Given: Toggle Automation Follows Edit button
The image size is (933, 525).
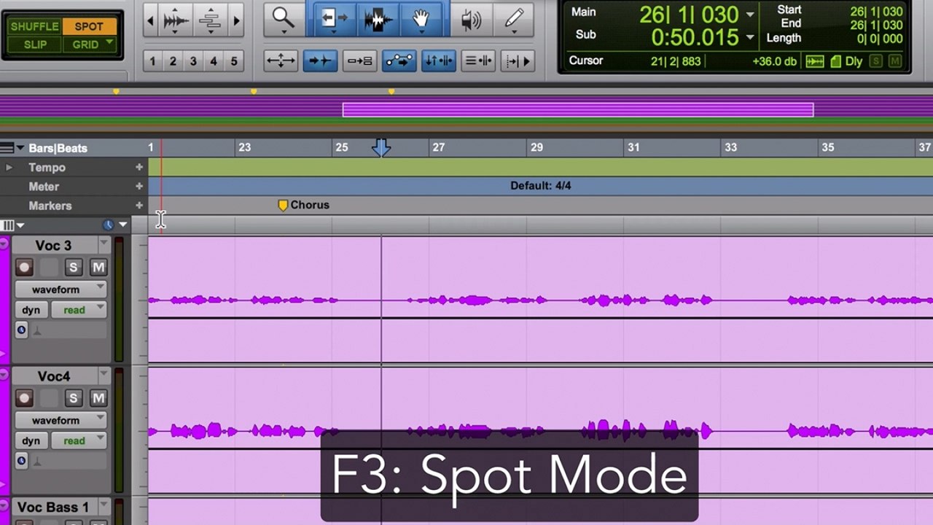Looking at the screenshot, I should 399,61.
